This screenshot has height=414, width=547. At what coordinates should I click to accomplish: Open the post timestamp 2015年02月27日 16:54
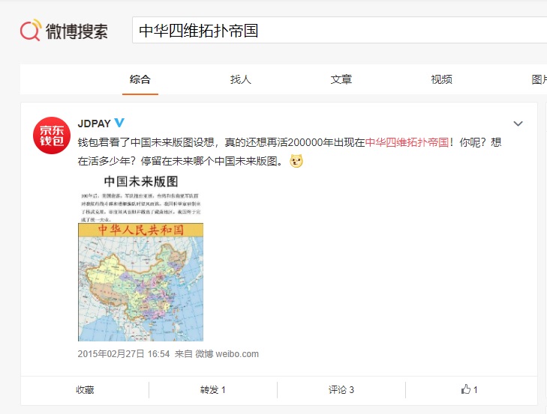tap(124, 354)
